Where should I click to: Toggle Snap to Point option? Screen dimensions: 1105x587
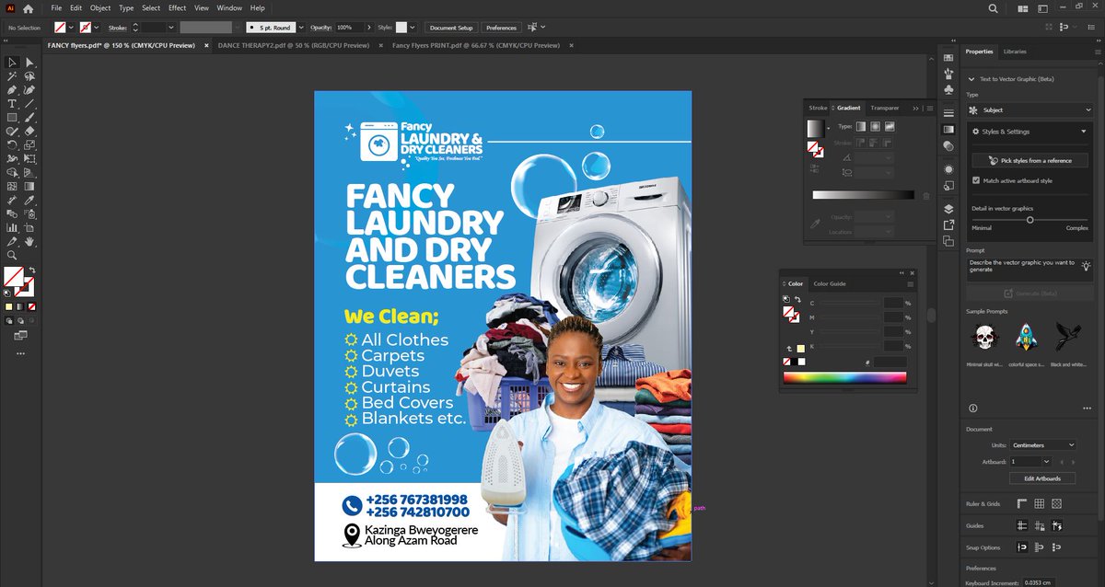tap(1022, 547)
